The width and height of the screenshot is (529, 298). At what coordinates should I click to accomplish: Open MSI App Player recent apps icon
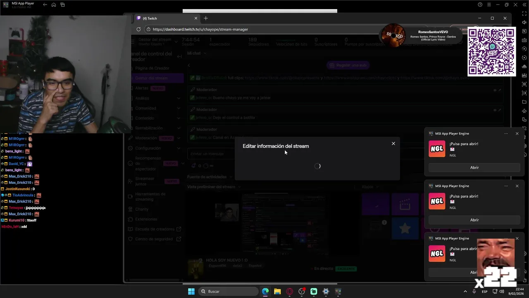(x=62, y=5)
